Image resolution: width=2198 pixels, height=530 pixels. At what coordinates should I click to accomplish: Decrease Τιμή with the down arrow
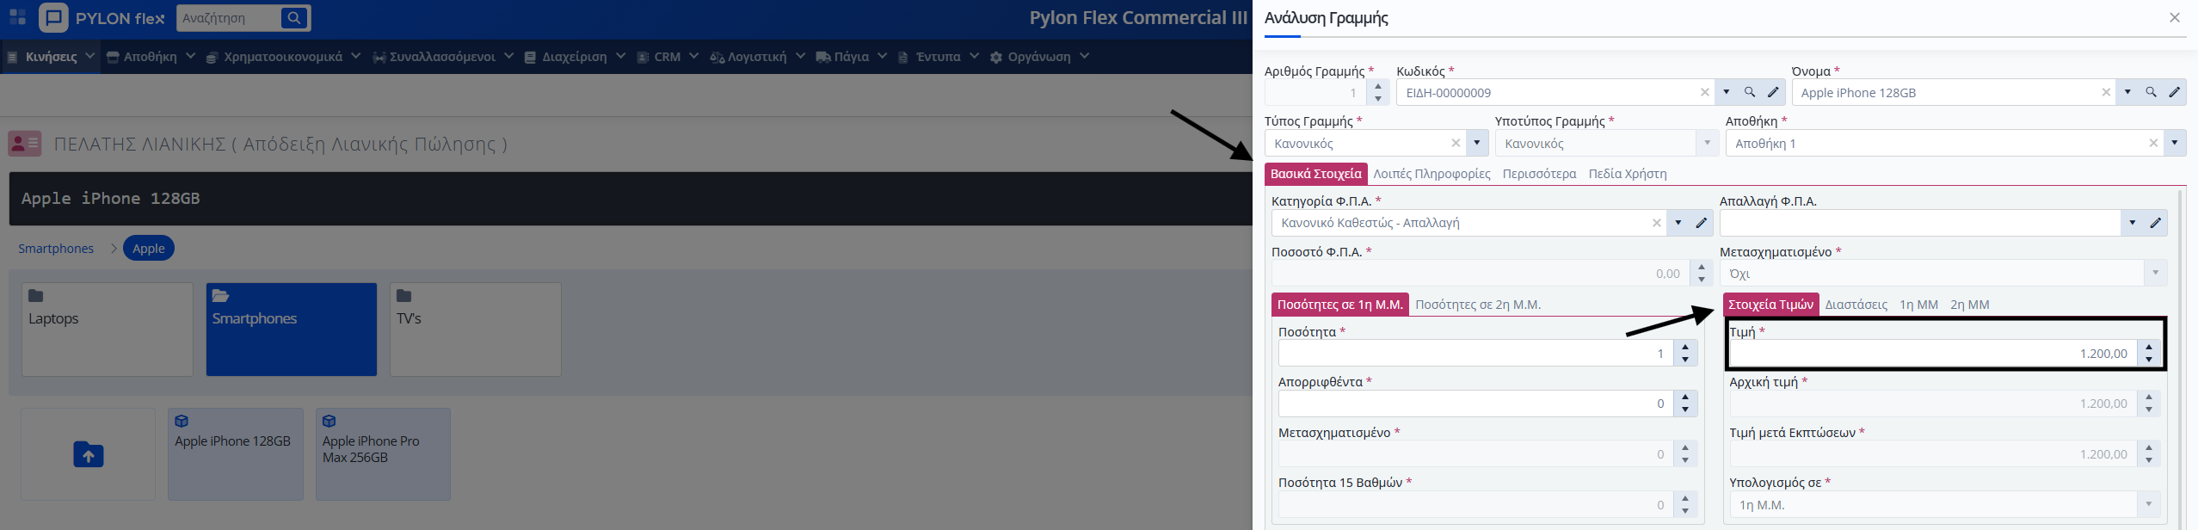(x=2149, y=360)
